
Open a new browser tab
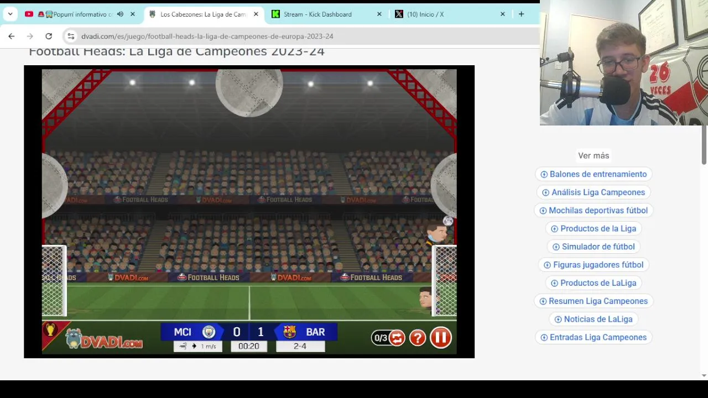coord(521,14)
